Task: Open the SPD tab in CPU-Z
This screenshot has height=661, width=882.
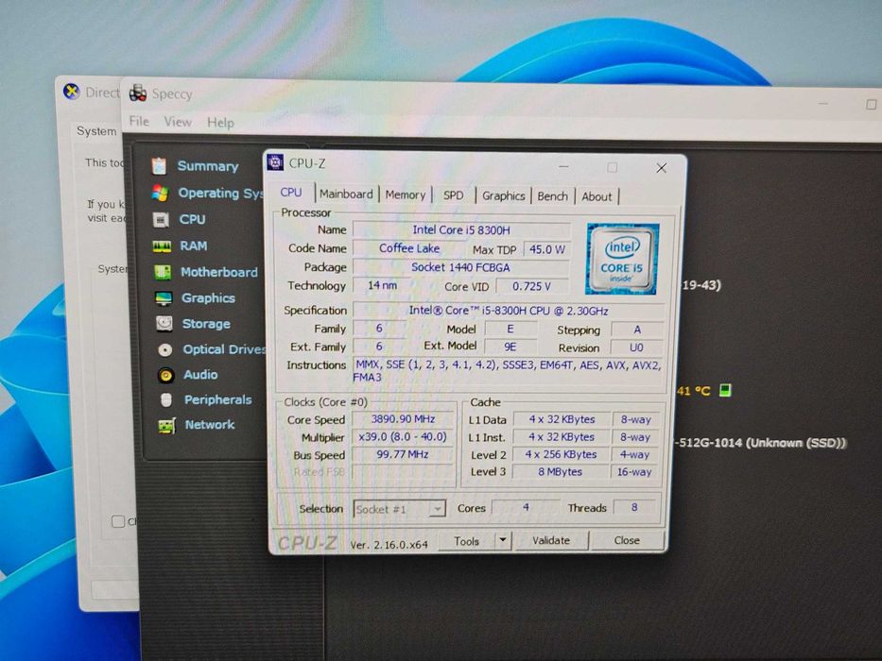Action: 454,195
